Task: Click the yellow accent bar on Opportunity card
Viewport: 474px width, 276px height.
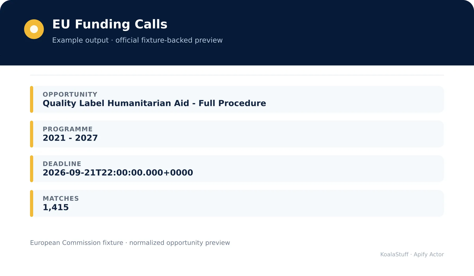Action: pos(32,99)
